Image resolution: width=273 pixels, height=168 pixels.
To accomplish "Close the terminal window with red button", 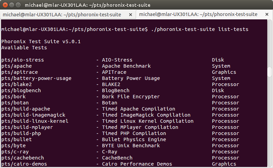I will tap(5, 5).
